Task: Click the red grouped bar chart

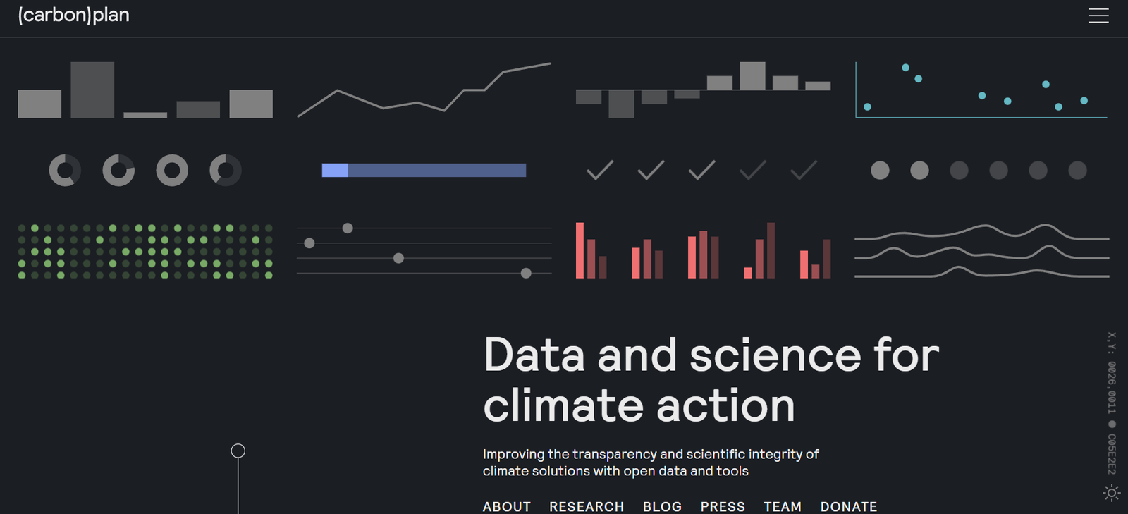Action: pyautogui.click(x=703, y=251)
